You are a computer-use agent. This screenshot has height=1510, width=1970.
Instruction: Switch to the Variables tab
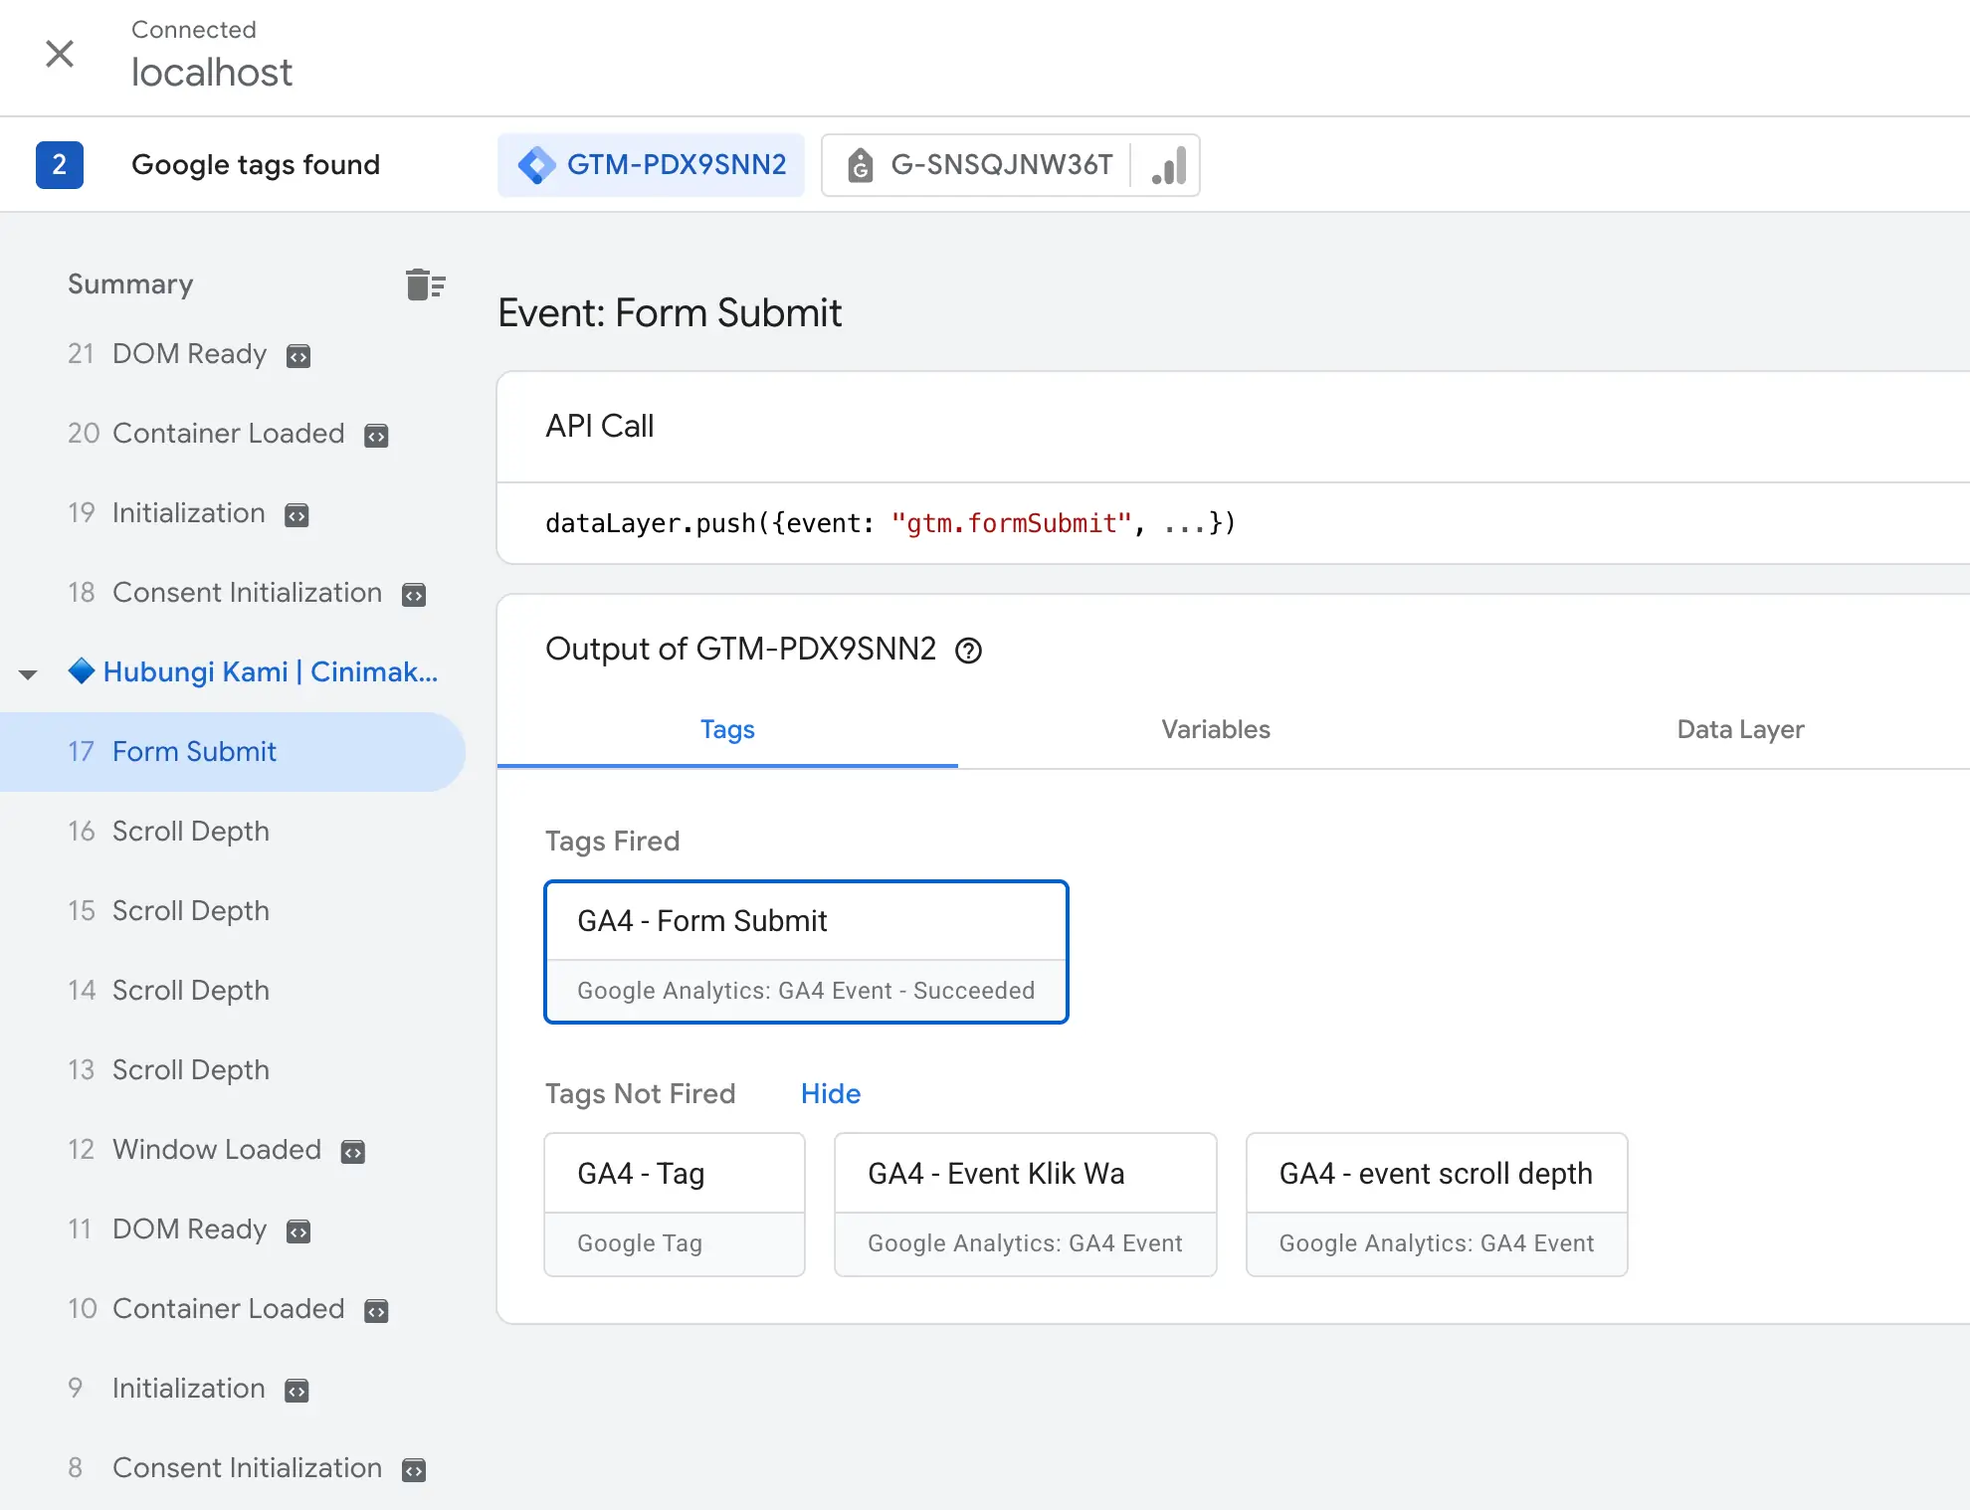pos(1216,730)
